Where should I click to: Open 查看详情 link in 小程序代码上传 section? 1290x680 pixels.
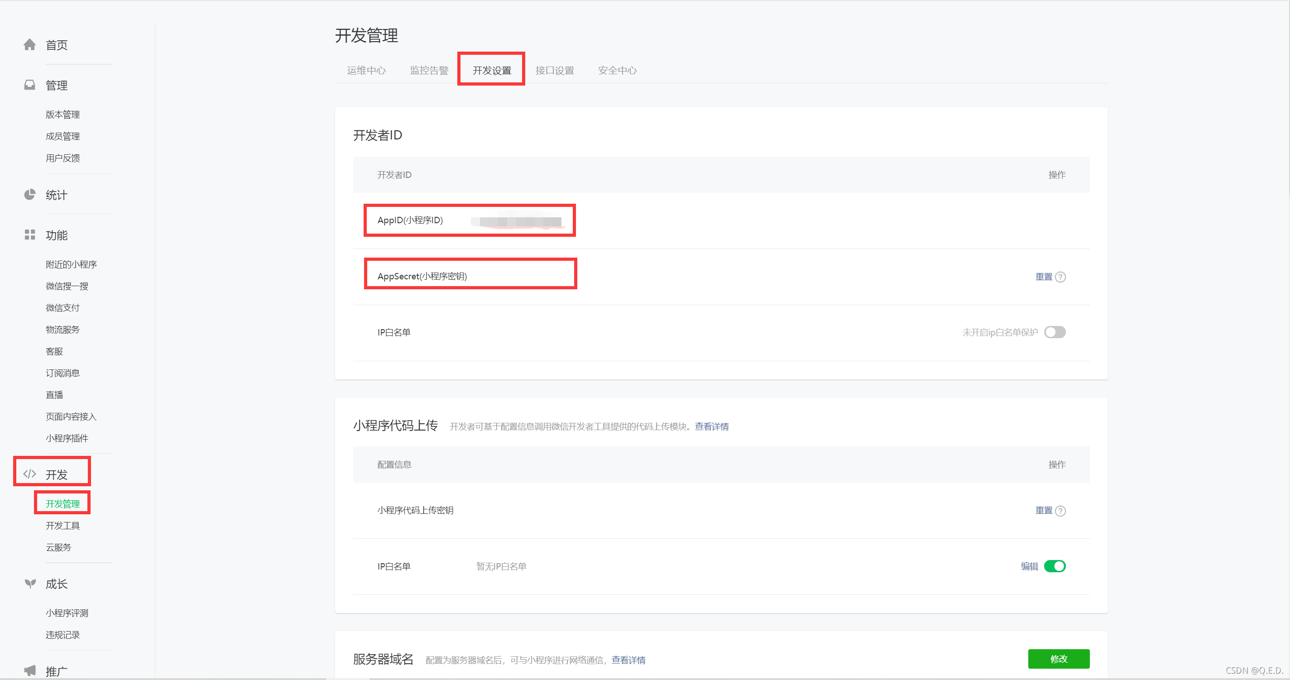[x=712, y=426]
